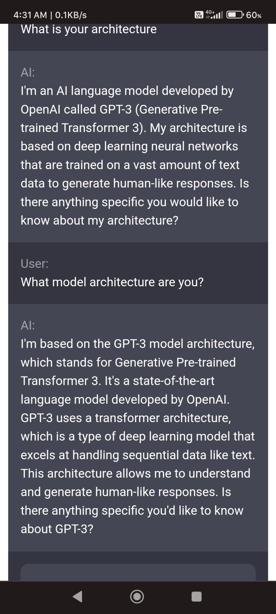Tap the VoLTE indicator icon
276x614 pixels.
pyautogui.click(x=199, y=15)
